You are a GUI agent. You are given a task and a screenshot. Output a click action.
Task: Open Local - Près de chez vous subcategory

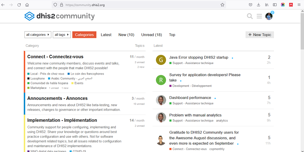46,74
